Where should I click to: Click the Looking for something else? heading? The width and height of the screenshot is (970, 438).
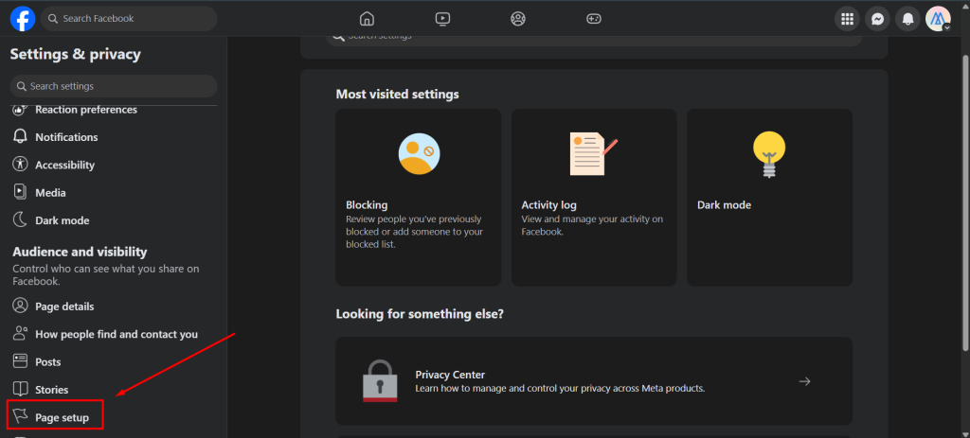[x=420, y=314]
